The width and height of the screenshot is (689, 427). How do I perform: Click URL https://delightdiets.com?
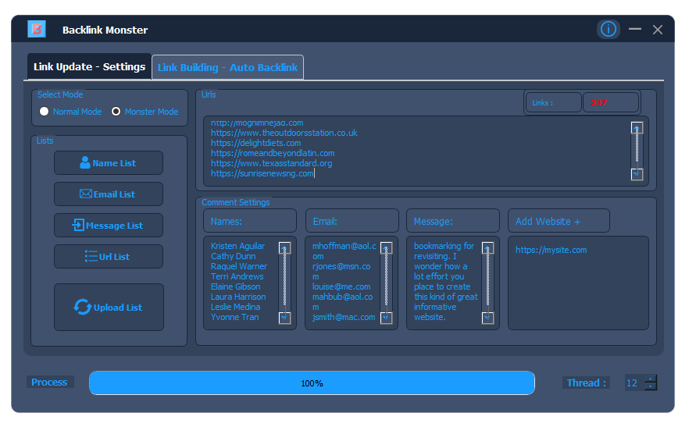(255, 143)
